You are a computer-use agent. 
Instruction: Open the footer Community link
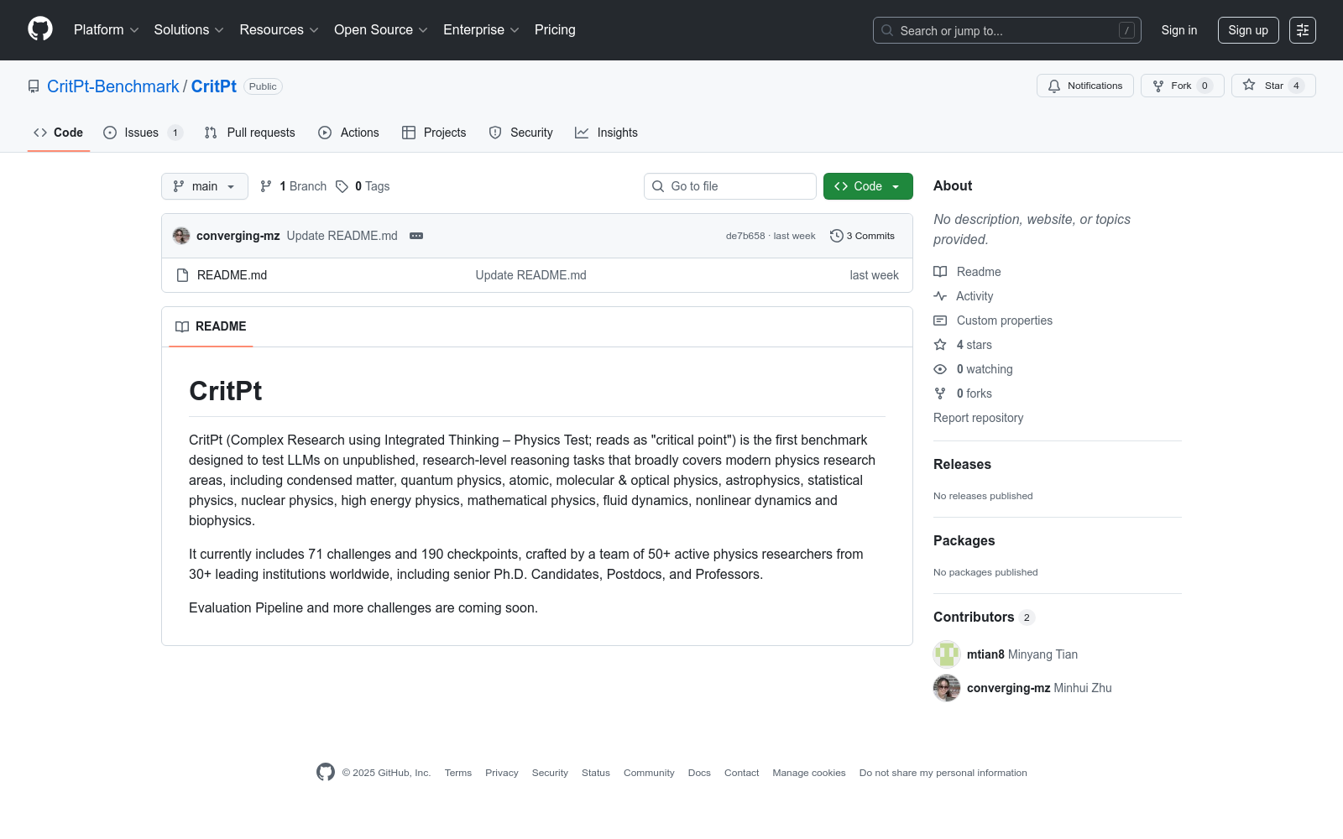coord(649,773)
